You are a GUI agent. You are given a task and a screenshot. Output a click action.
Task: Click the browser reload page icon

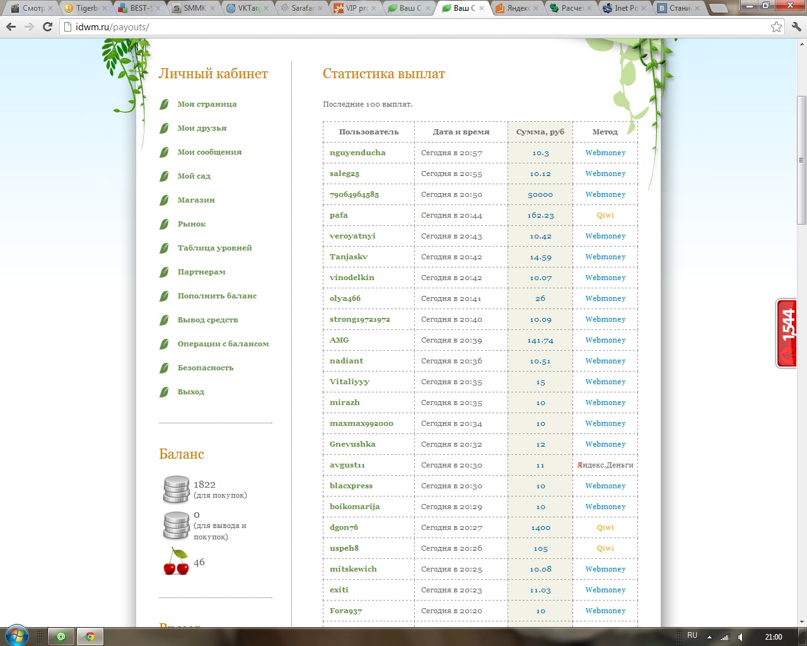tap(47, 26)
